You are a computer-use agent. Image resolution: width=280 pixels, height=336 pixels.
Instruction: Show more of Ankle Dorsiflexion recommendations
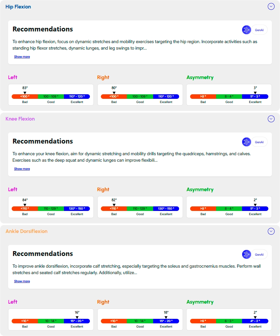pyautogui.click(x=22, y=281)
